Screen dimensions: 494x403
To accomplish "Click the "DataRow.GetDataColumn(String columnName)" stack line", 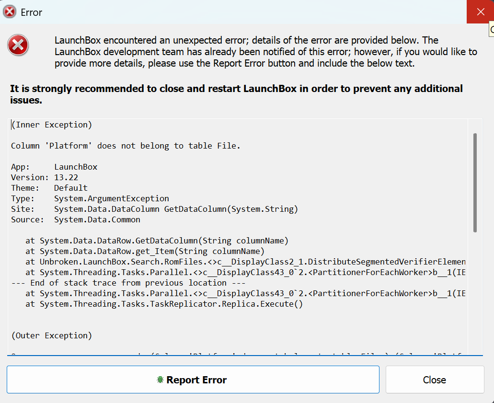I will (157, 241).
